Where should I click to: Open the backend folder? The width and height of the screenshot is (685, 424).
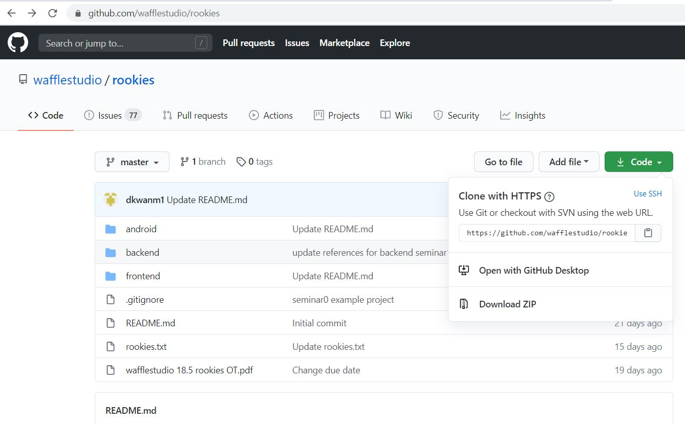[x=142, y=253]
